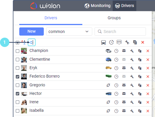The width and height of the screenshot is (155, 117).
Task: Delete Eryk with the red X
Action: 148,68
